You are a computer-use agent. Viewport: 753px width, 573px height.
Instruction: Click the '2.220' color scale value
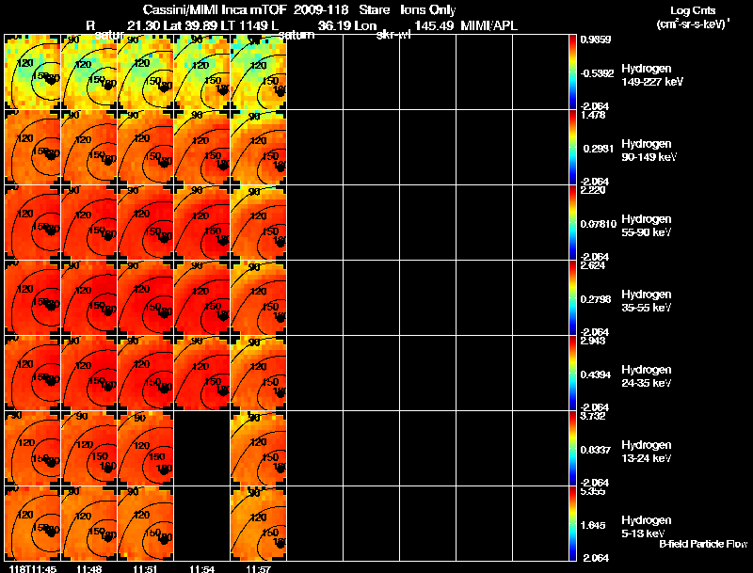[593, 190]
